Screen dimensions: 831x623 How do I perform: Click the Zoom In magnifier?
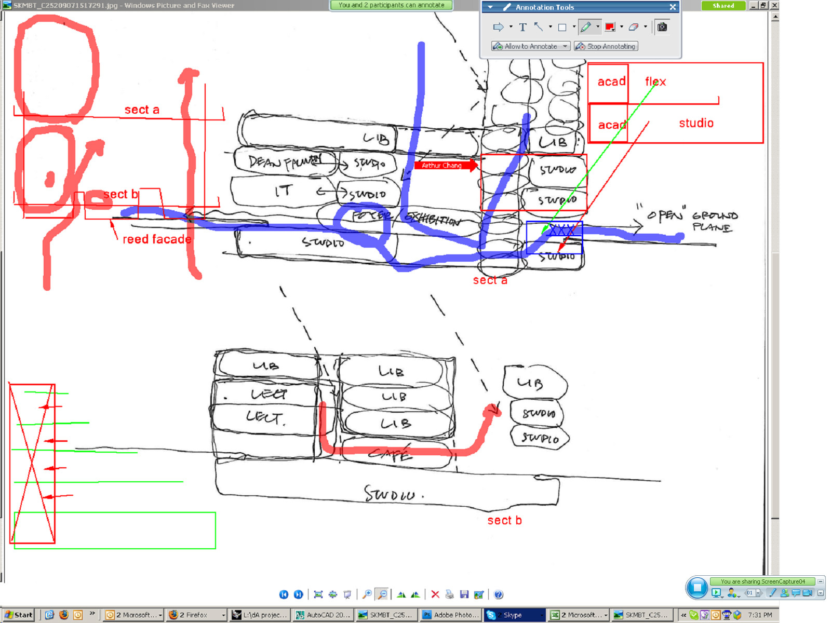(367, 594)
